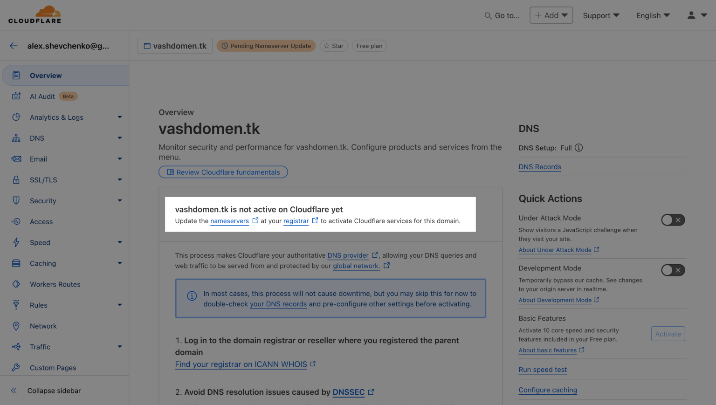The width and height of the screenshot is (716, 405).
Task: Click the Collapse sidebar chevron icon
Action: (14, 391)
